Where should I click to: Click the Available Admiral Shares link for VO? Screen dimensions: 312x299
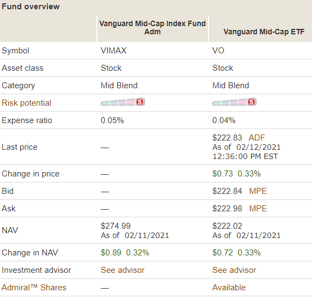(x=229, y=288)
